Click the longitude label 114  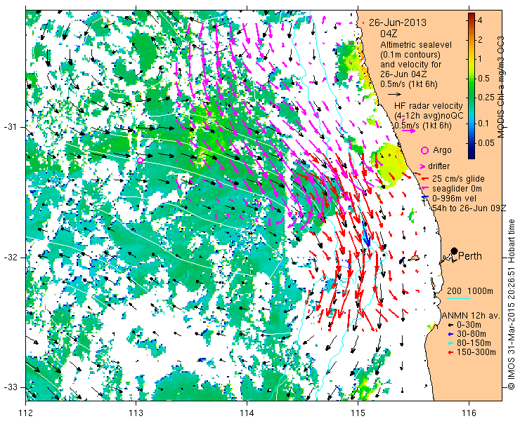(247, 413)
